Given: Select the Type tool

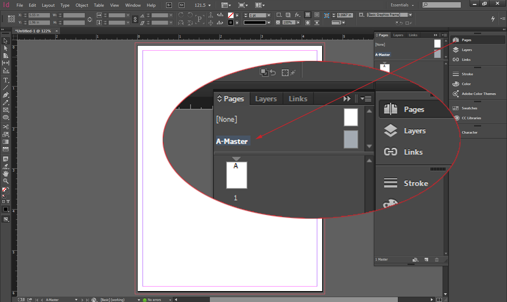Looking at the screenshot, I should 5,80.
